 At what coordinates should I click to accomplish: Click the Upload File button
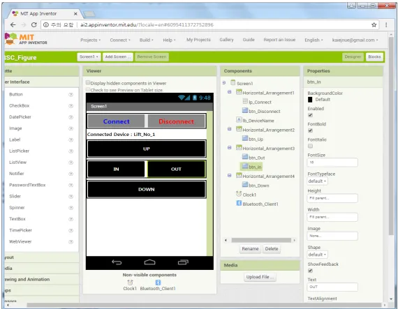pos(260,277)
